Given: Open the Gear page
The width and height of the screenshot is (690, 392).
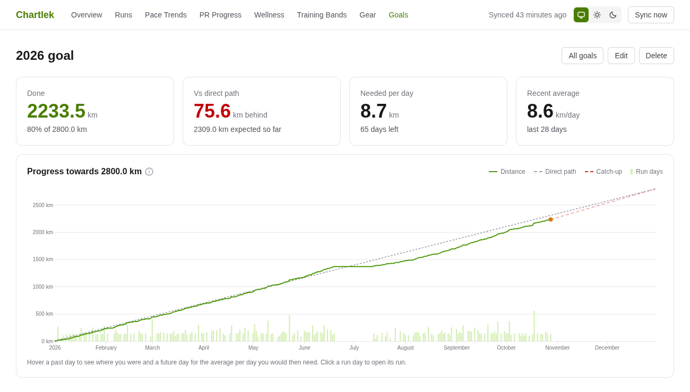Looking at the screenshot, I should click(x=368, y=15).
